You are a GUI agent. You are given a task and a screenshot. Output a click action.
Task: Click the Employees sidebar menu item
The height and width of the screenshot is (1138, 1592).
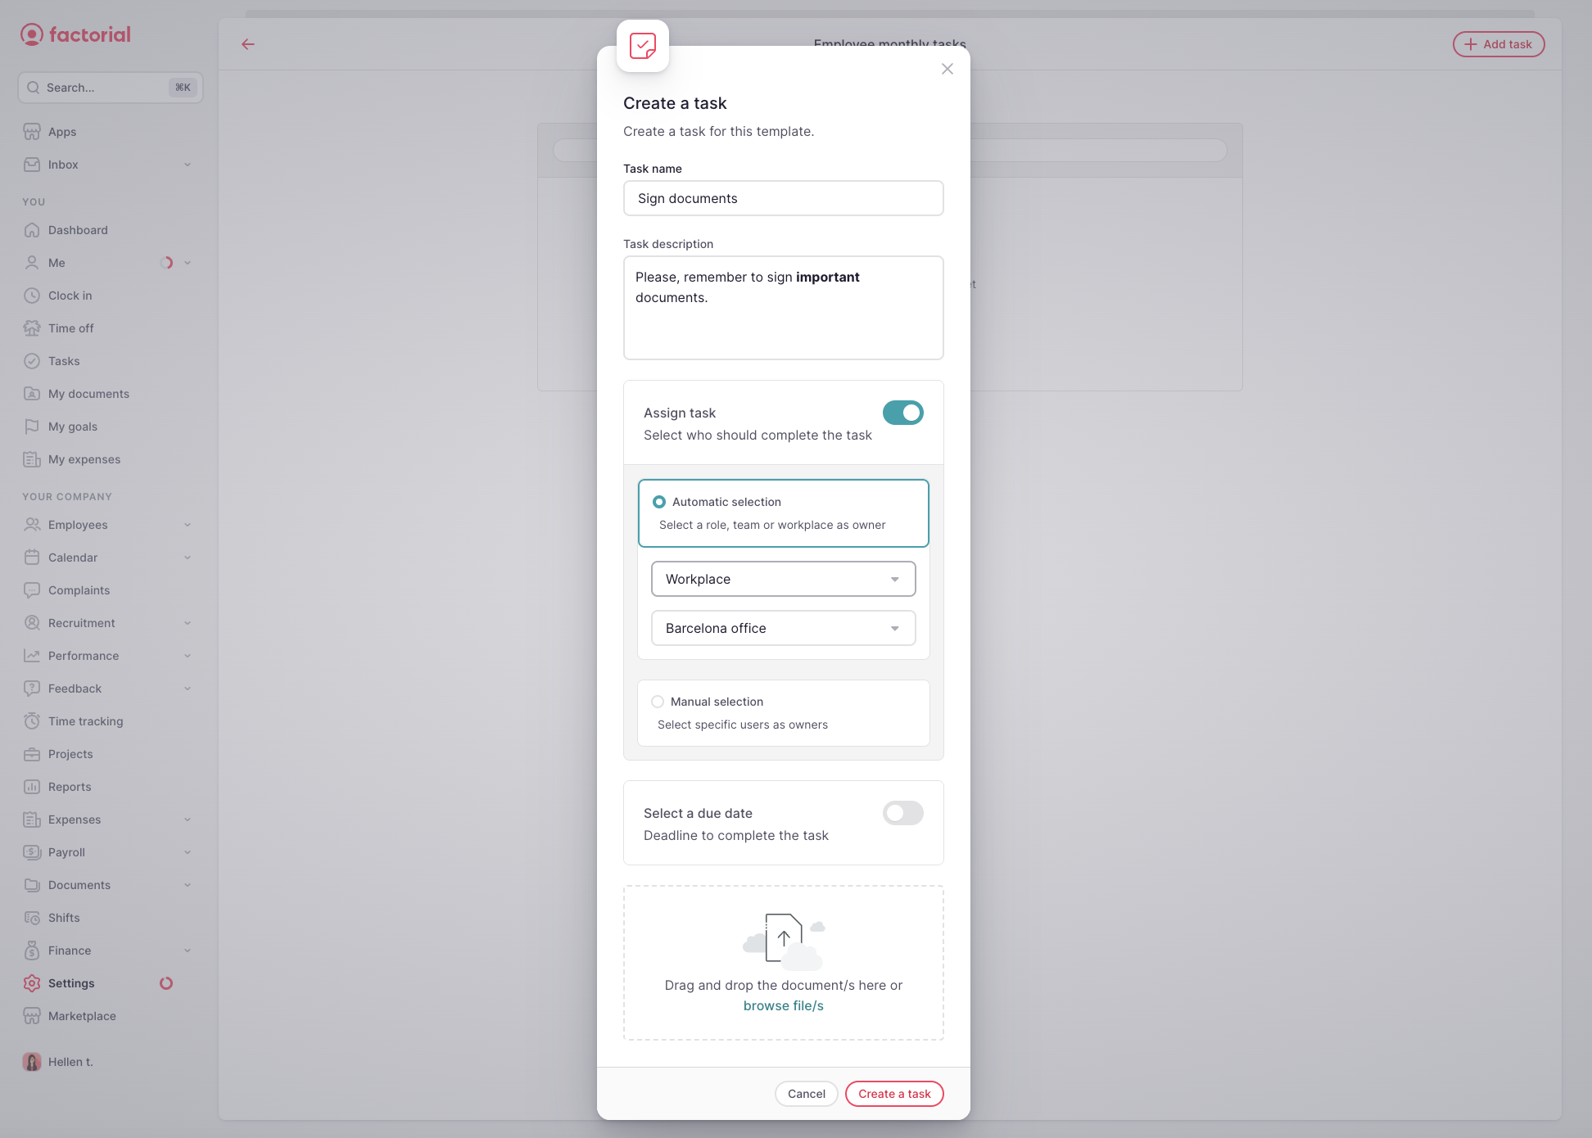tap(76, 523)
